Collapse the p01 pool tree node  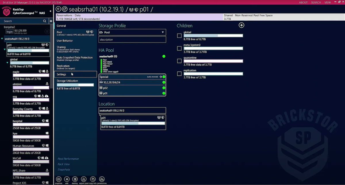(5, 49)
